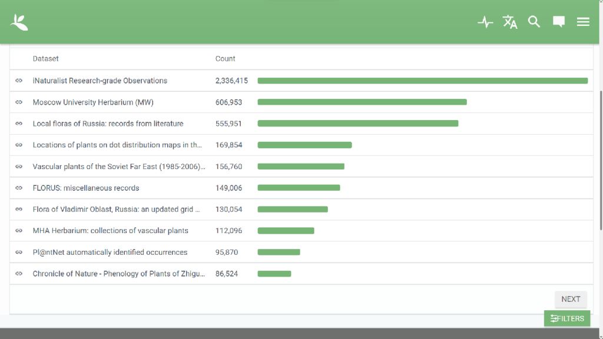Click link icon for MHA Herbarium row
Screen dimensions: 603x339
pyautogui.click(x=19, y=231)
